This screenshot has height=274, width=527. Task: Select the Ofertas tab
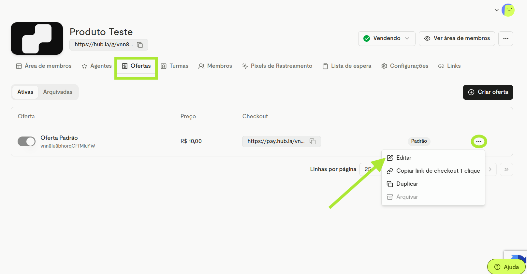[x=136, y=66]
